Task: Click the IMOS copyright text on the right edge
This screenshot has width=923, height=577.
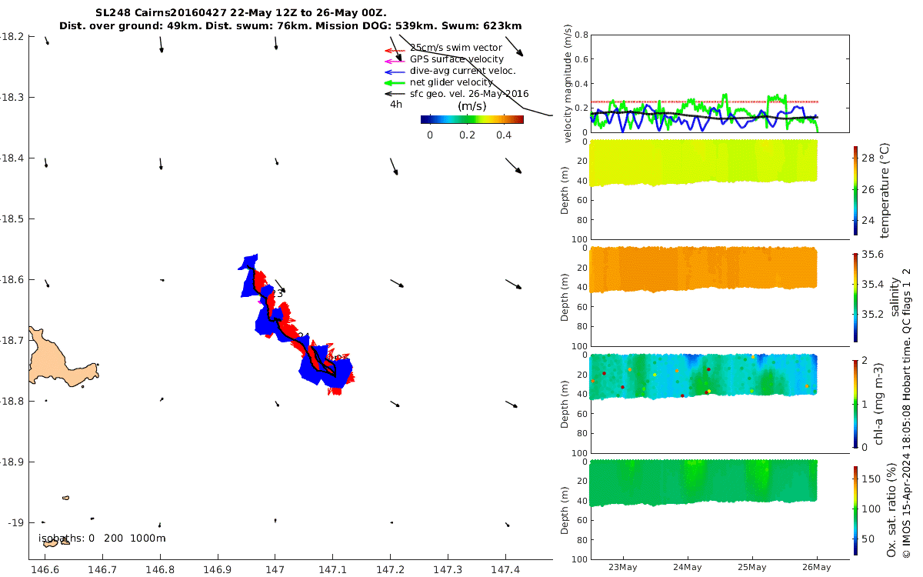Action: click(906, 412)
